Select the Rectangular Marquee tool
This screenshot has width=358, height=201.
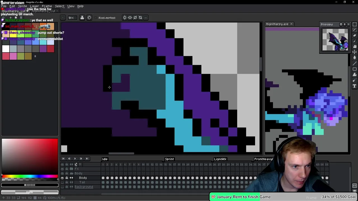coord(354,24)
